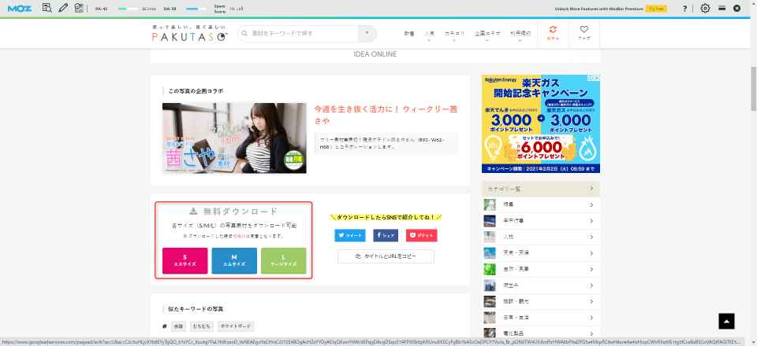Click the MOZ logo in the MozBar
757x346 pixels.
coord(20,8)
